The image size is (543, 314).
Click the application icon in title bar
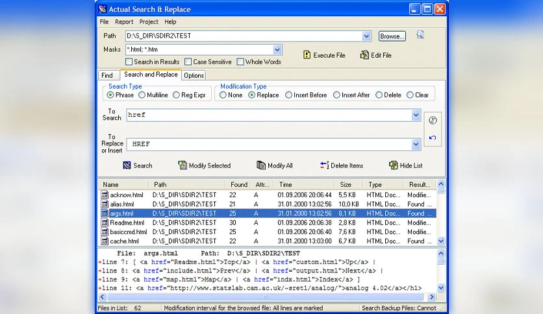103,9
